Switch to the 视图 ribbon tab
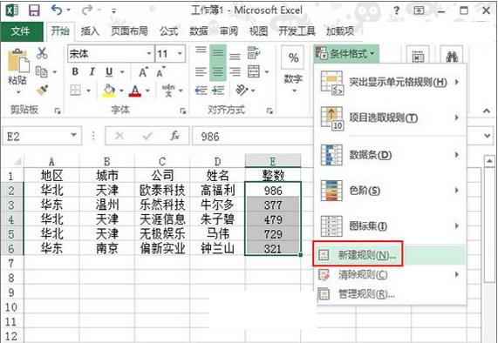 click(258, 31)
